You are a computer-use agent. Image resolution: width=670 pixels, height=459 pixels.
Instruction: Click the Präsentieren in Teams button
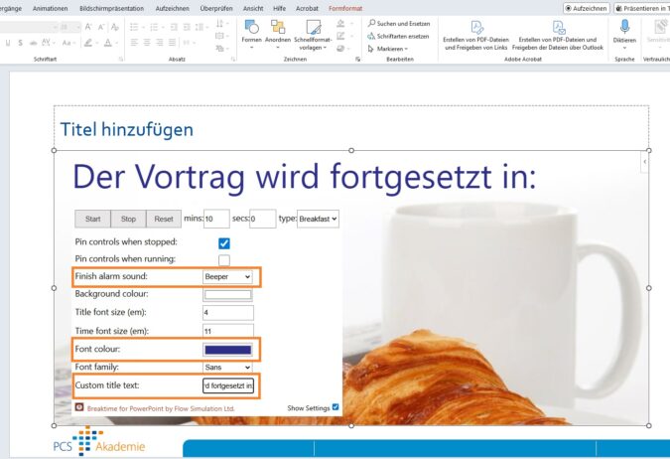(642, 8)
